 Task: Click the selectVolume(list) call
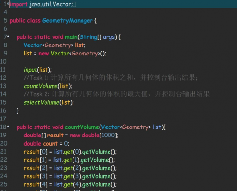[49, 102]
